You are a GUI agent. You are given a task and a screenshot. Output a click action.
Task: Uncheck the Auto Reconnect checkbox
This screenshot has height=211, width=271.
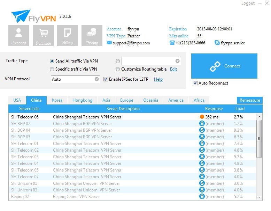195,83
